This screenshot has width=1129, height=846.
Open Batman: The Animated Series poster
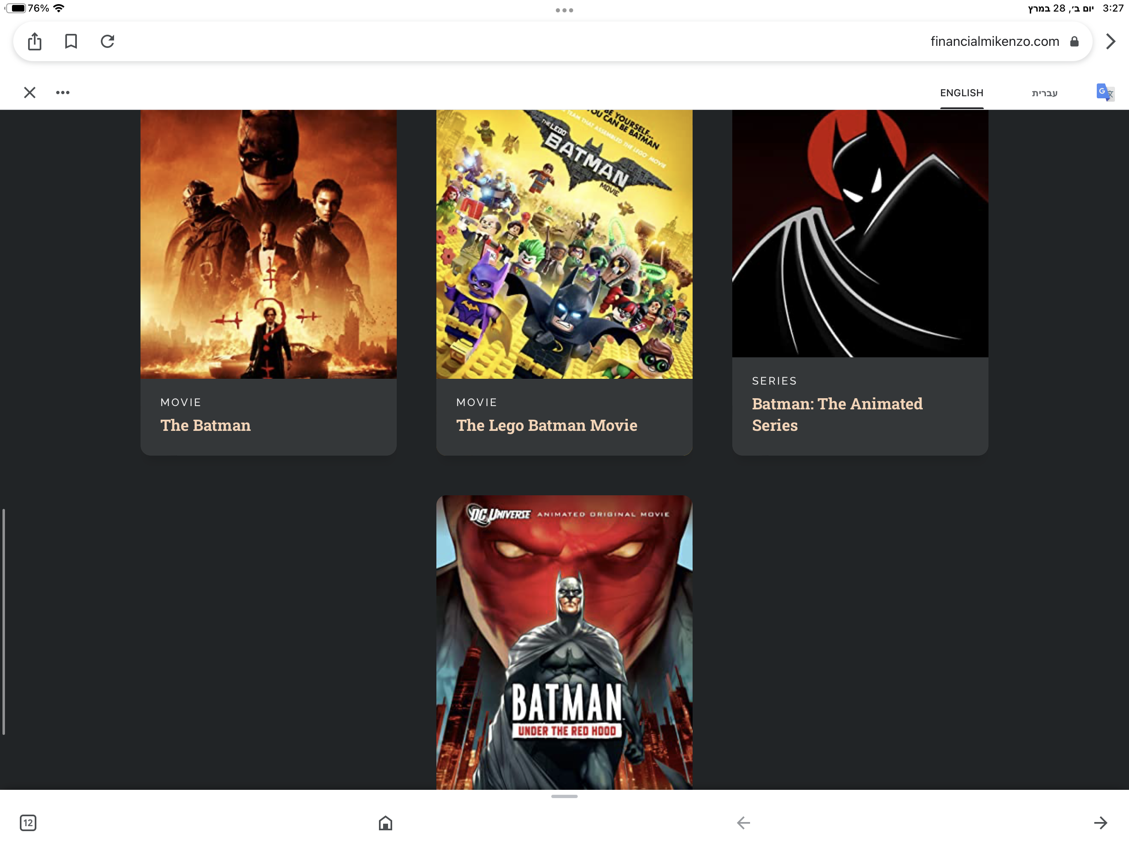tap(860, 233)
